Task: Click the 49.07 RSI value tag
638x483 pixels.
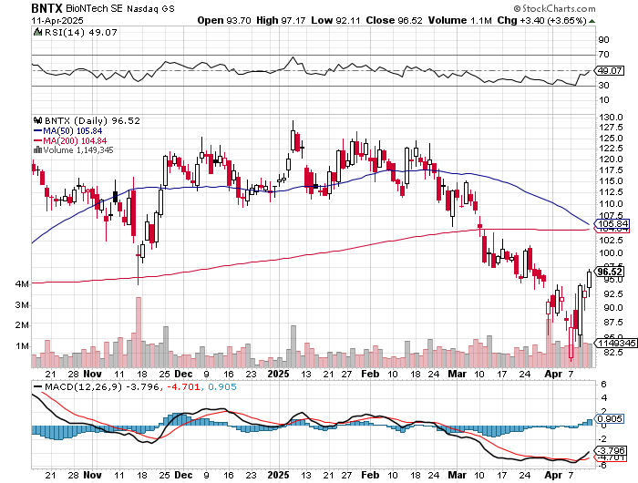Action: click(x=610, y=71)
